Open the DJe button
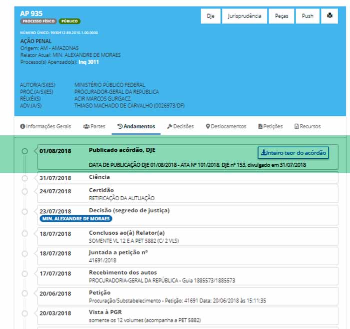 pyautogui.click(x=210, y=16)
